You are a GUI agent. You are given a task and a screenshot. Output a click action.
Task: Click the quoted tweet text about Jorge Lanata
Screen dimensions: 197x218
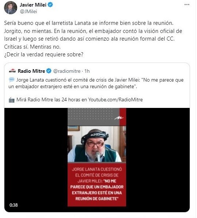(x=96, y=83)
